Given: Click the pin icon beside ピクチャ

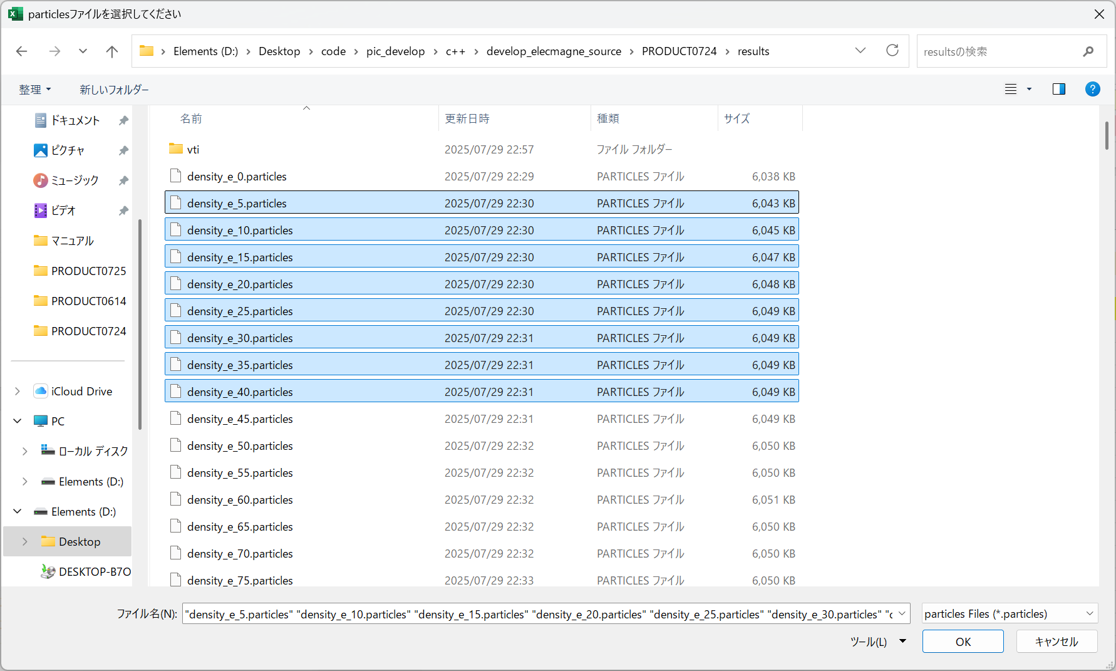Looking at the screenshot, I should pyautogui.click(x=123, y=150).
